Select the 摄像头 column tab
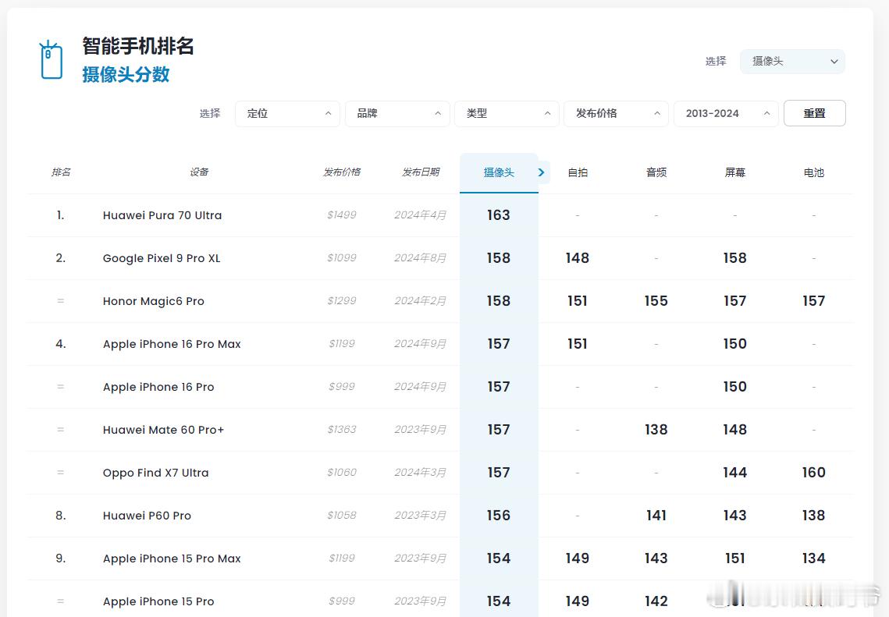The height and width of the screenshot is (617, 889). (x=499, y=172)
